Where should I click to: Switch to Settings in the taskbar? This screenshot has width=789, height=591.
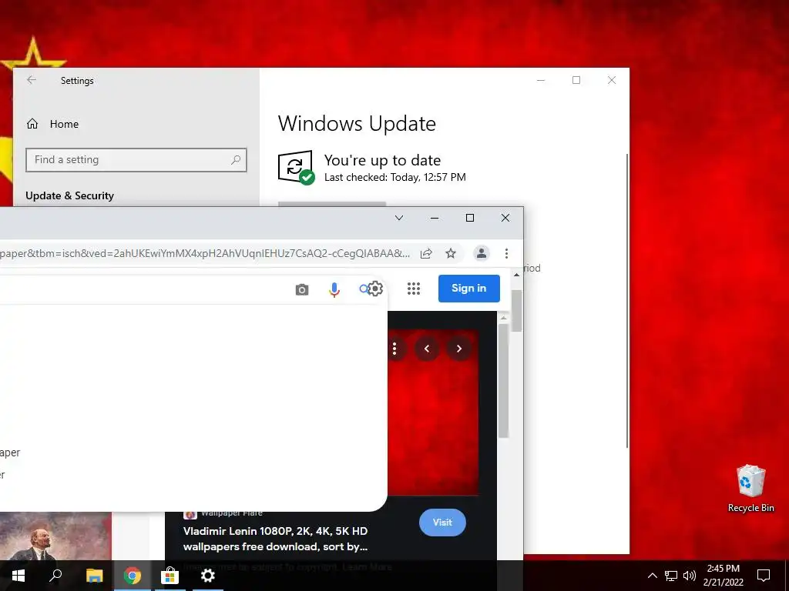[x=207, y=576]
